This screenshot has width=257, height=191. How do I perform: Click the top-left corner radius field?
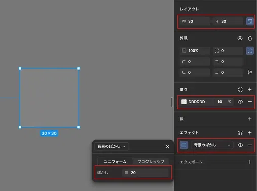[195, 62]
